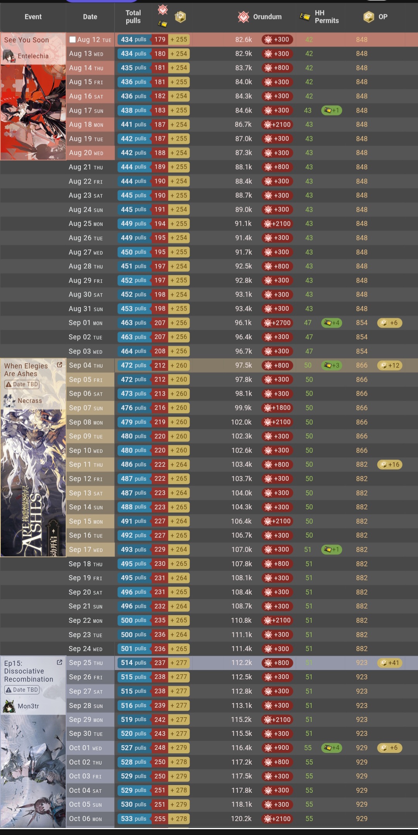Click the Mon3tr operator avatar icon

(x=9, y=706)
